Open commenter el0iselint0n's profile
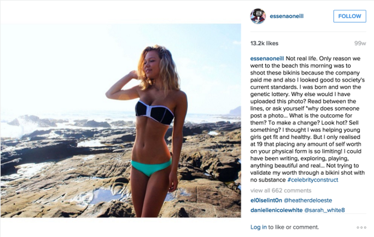The height and width of the screenshot is (237, 374). pyautogui.click(x=266, y=200)
